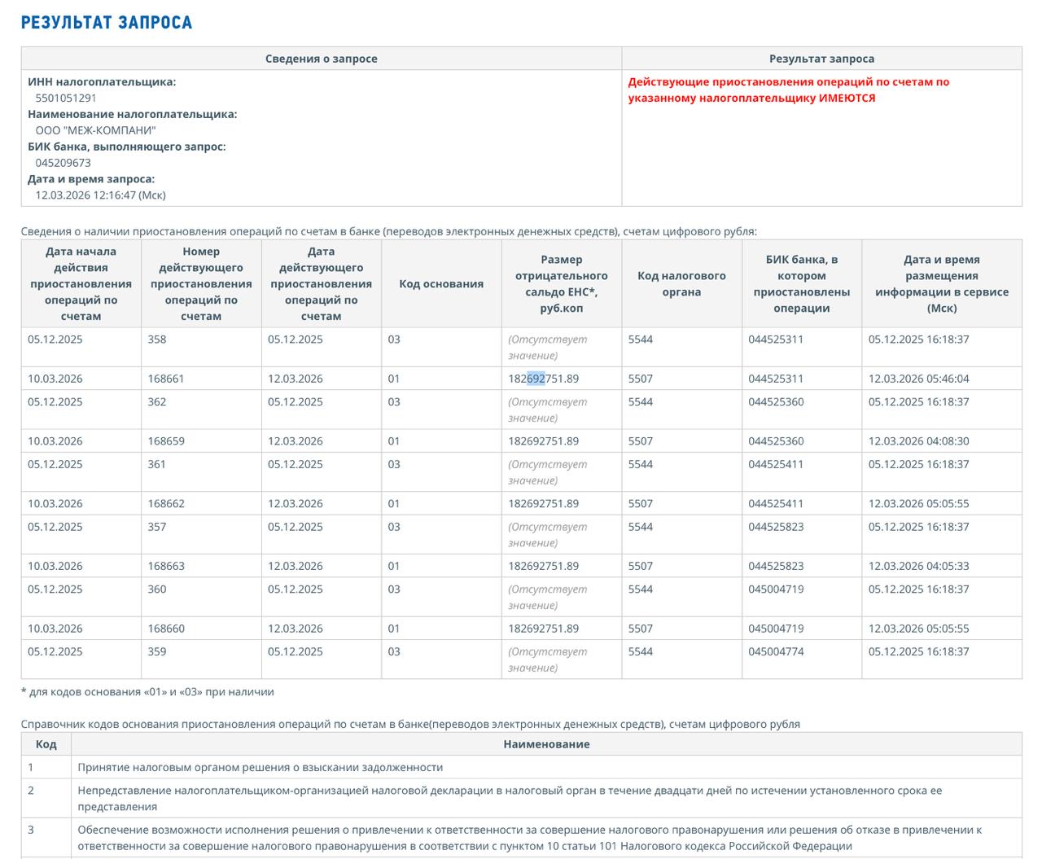
Task: Click suspension number 168661 in the table
Action: [166, 379]
